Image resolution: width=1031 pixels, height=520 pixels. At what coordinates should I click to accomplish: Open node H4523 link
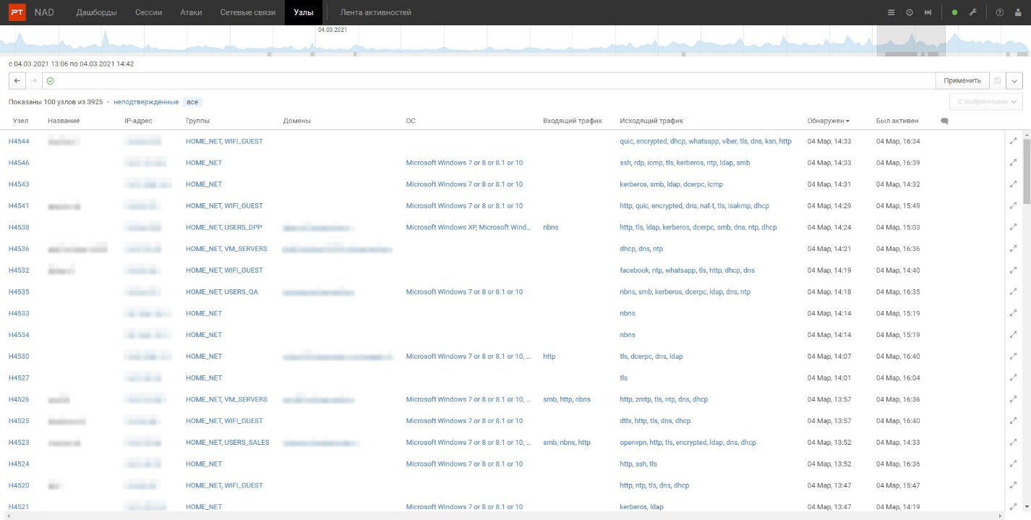[19, 443]
